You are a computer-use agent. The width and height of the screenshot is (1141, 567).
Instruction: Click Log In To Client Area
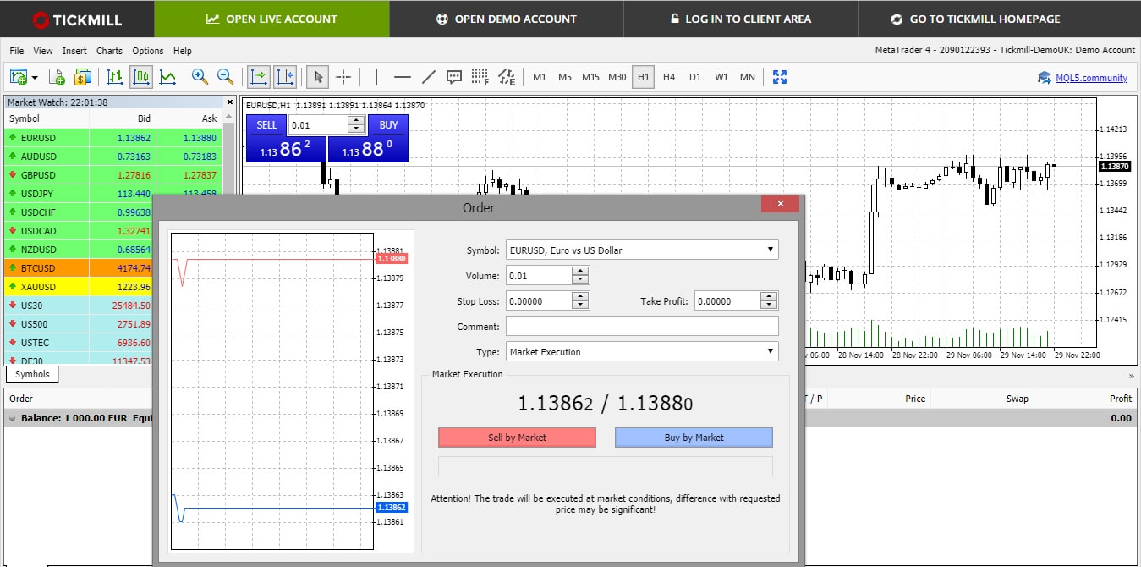click(739, 19)
